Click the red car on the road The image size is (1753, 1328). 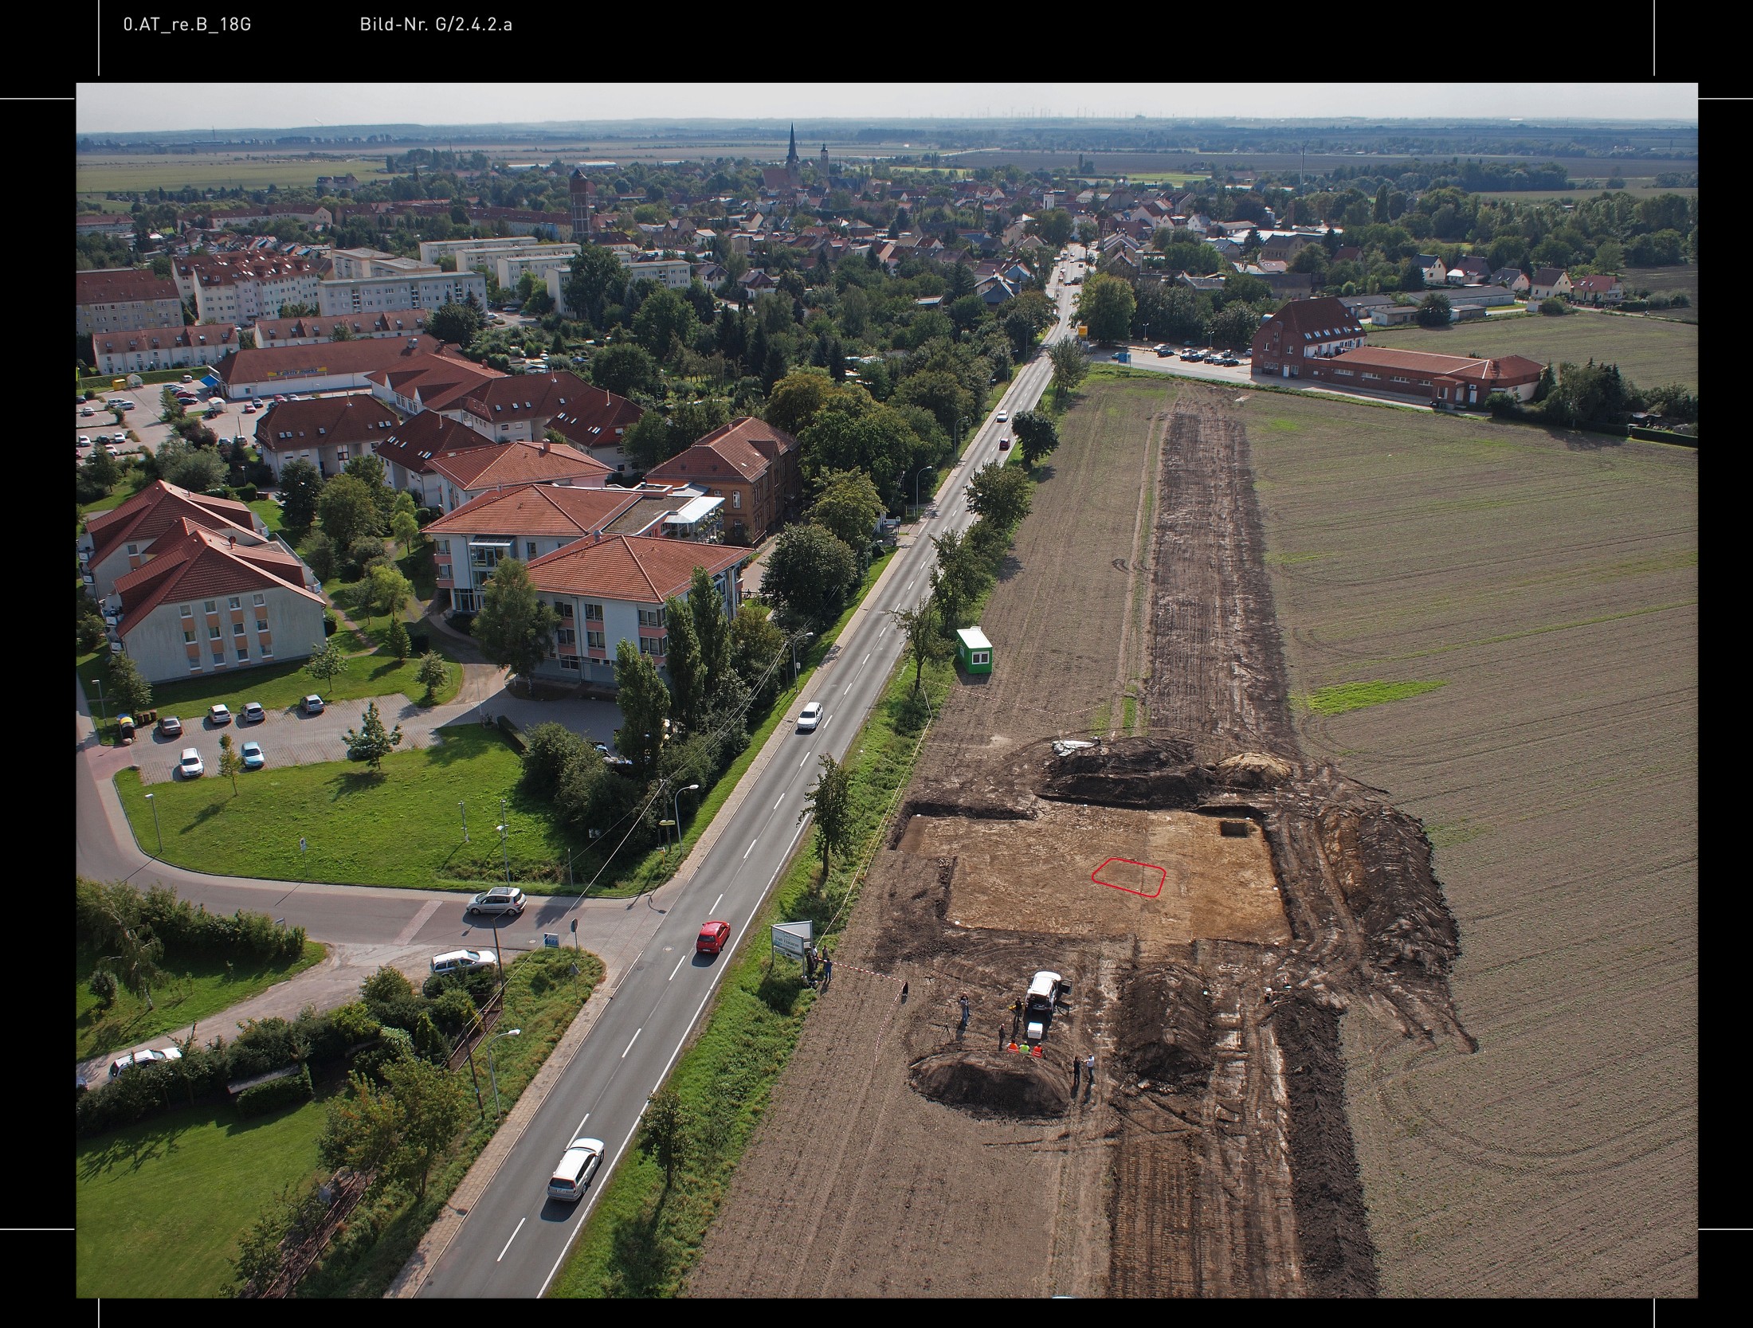pyautogui.click(x=712, y=936)
